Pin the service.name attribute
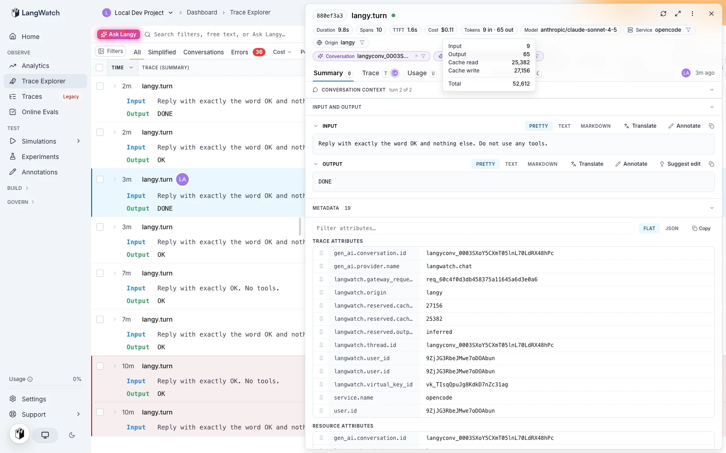The image size is (726, 453). (321, 398)
